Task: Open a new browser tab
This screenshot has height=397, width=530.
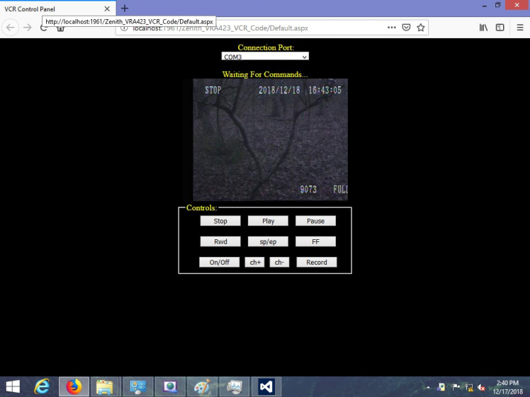Action: pos(125,8)
